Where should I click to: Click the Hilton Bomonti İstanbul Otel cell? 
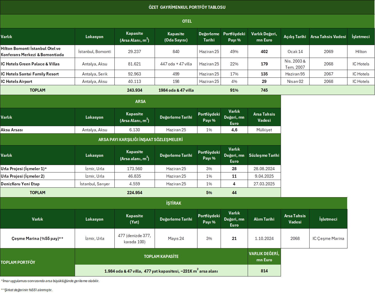37,51
